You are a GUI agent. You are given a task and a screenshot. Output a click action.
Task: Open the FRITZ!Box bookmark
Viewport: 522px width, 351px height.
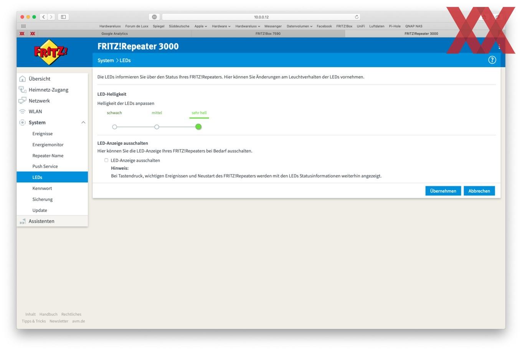(344, 26)
